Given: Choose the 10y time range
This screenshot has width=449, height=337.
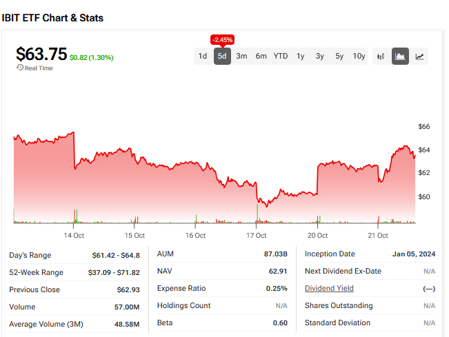Looking at the screenshot, I should click(359, 57).
